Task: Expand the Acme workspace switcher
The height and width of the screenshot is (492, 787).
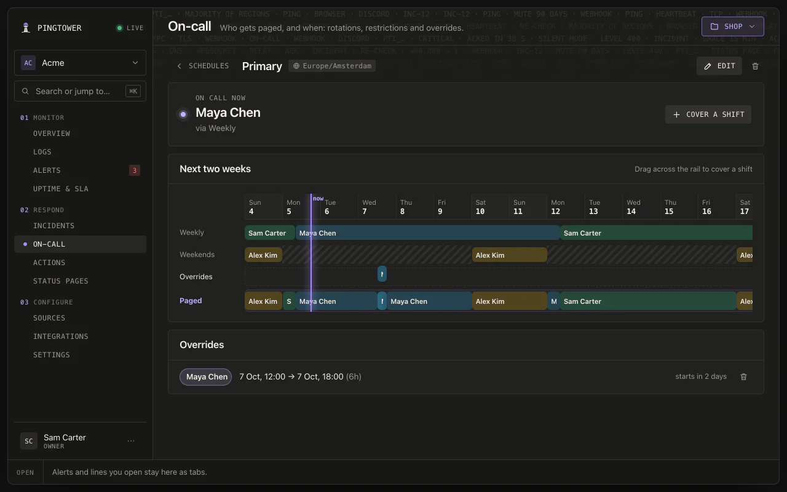Action: coord(80,63)
